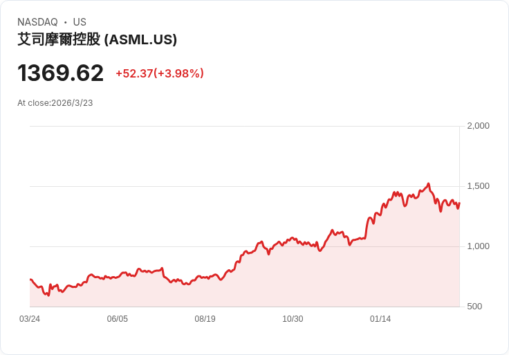This screenshot has width=509, height=355.
Task: Click the dot separator between NASDAQ and US
Action: pos(66,22)
